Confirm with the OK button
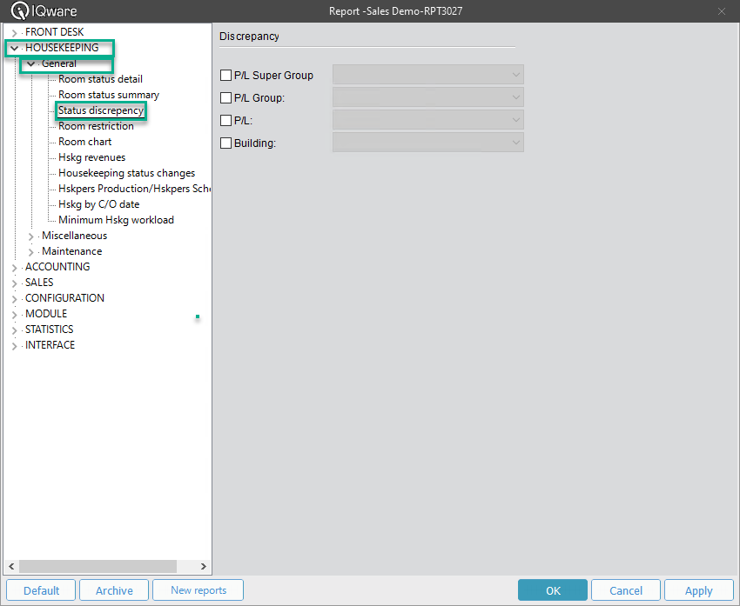The width and height of the screenshot is (740, 606). point(553,590)
